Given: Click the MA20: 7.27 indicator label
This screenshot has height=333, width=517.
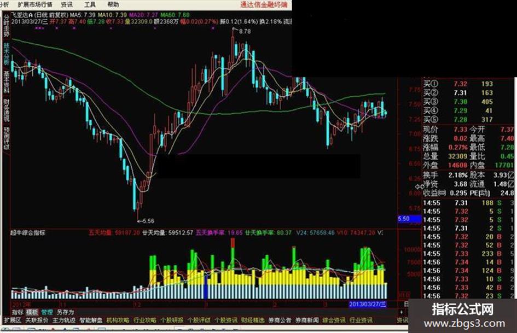Looking at the screenshot, I should (x=143, y=15).
